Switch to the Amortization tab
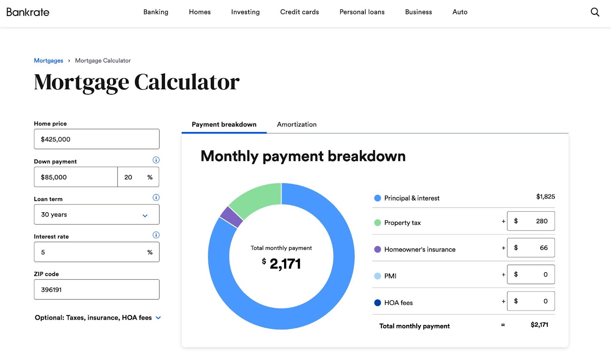 click(296, 124)
